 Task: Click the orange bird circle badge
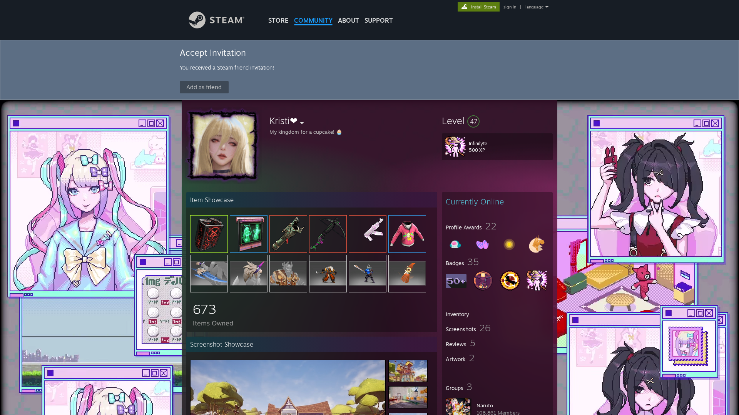tap(510, 281)
